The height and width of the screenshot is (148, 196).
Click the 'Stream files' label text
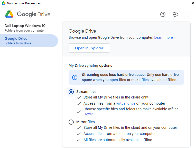[86, 92]
